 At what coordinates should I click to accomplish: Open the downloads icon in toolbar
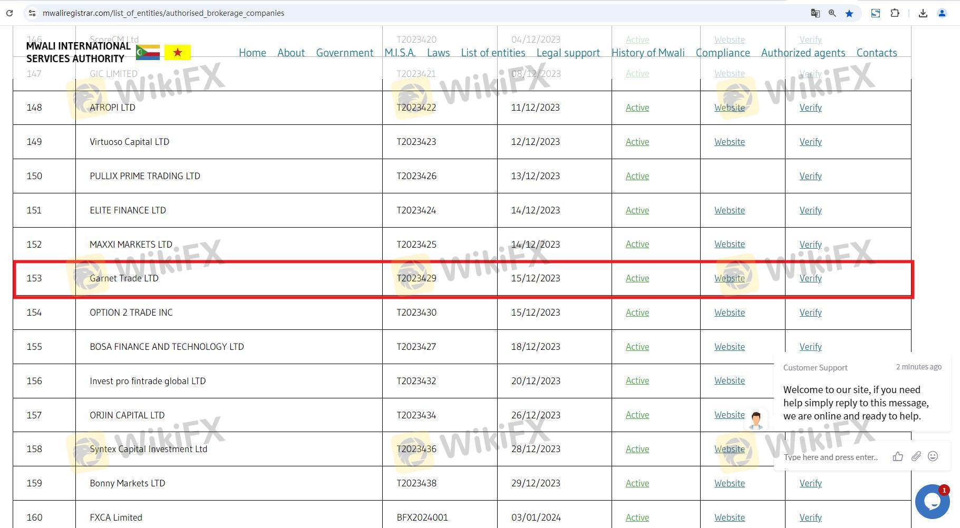(x=923, y=13)
